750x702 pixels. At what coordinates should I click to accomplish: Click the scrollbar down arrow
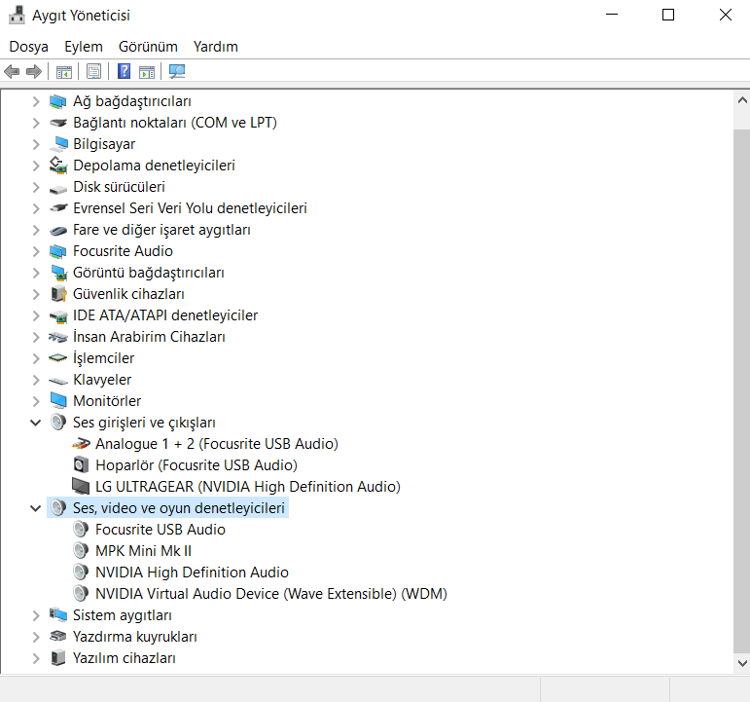tap(742, 663)
